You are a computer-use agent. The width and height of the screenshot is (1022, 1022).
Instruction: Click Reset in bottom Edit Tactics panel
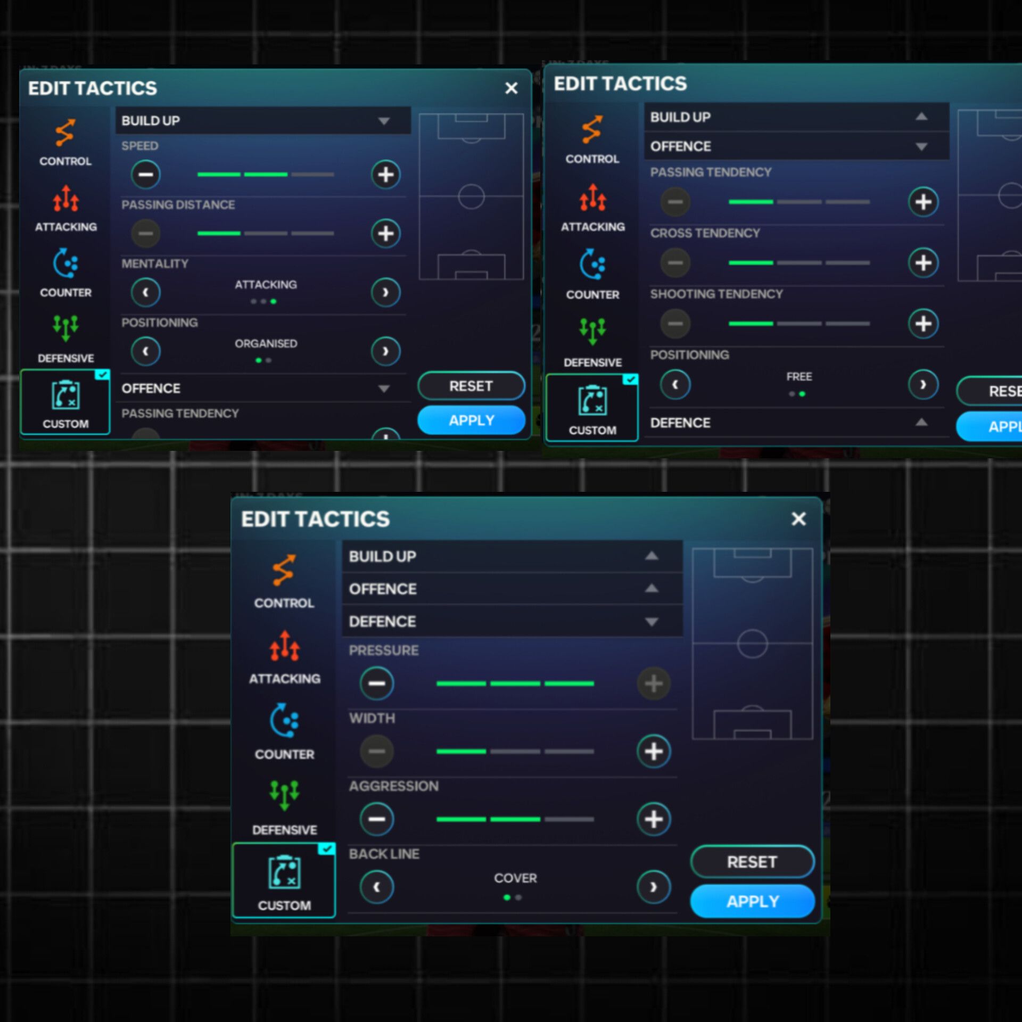tap(752, 862)
